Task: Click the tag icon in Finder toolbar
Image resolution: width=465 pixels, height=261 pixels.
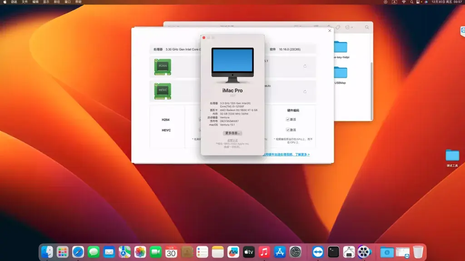Action: point(338,27)
